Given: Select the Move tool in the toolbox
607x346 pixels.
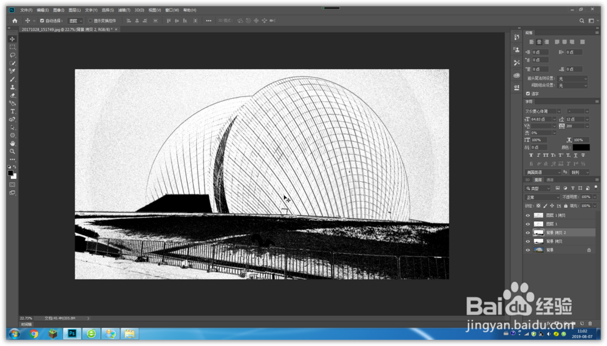Looking at the screenshot, I should pos(12,39).
